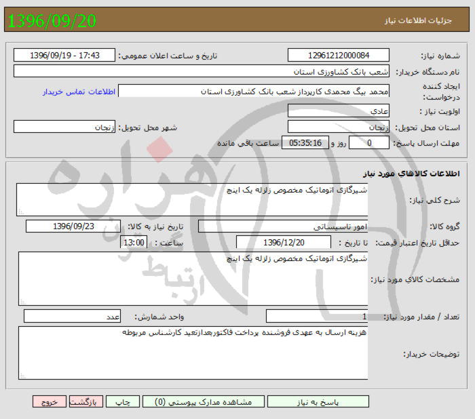Click the گروه کالا field امور تاسیساتی
Viewport: 475px width, 419px height.
pyautogui.click(x=283, y=226)
